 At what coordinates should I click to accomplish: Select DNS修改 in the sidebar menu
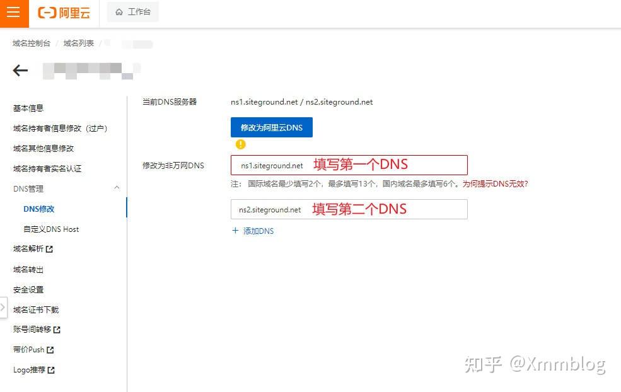click(38, 209)
